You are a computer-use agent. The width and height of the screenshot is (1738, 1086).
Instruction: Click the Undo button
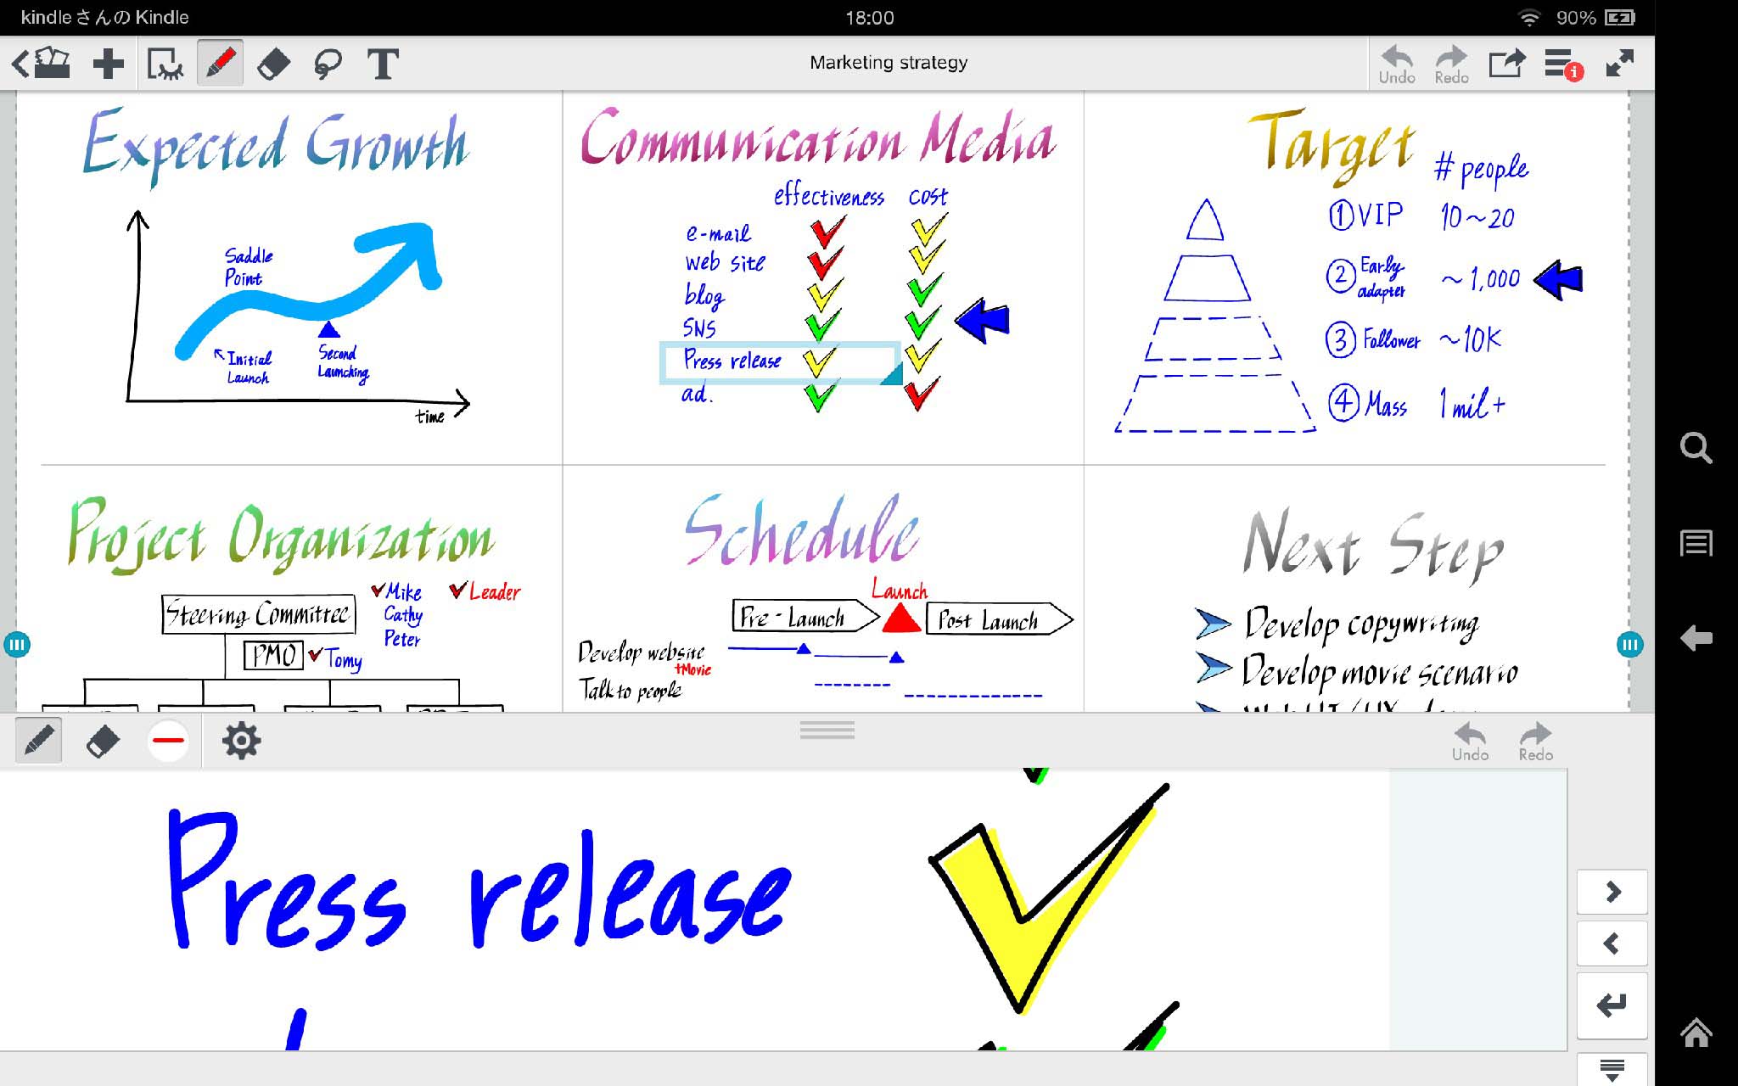click(x=1395, y=61)
